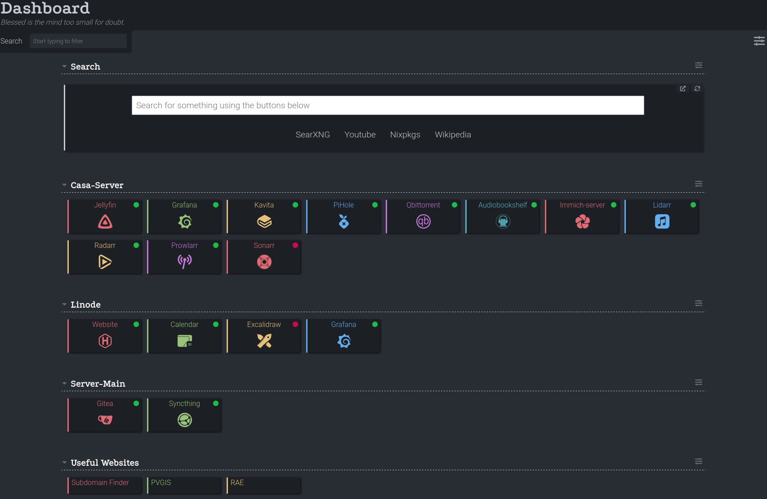Collapse the Useful Websites section
The image size is (767, 499).
(64, 463)
